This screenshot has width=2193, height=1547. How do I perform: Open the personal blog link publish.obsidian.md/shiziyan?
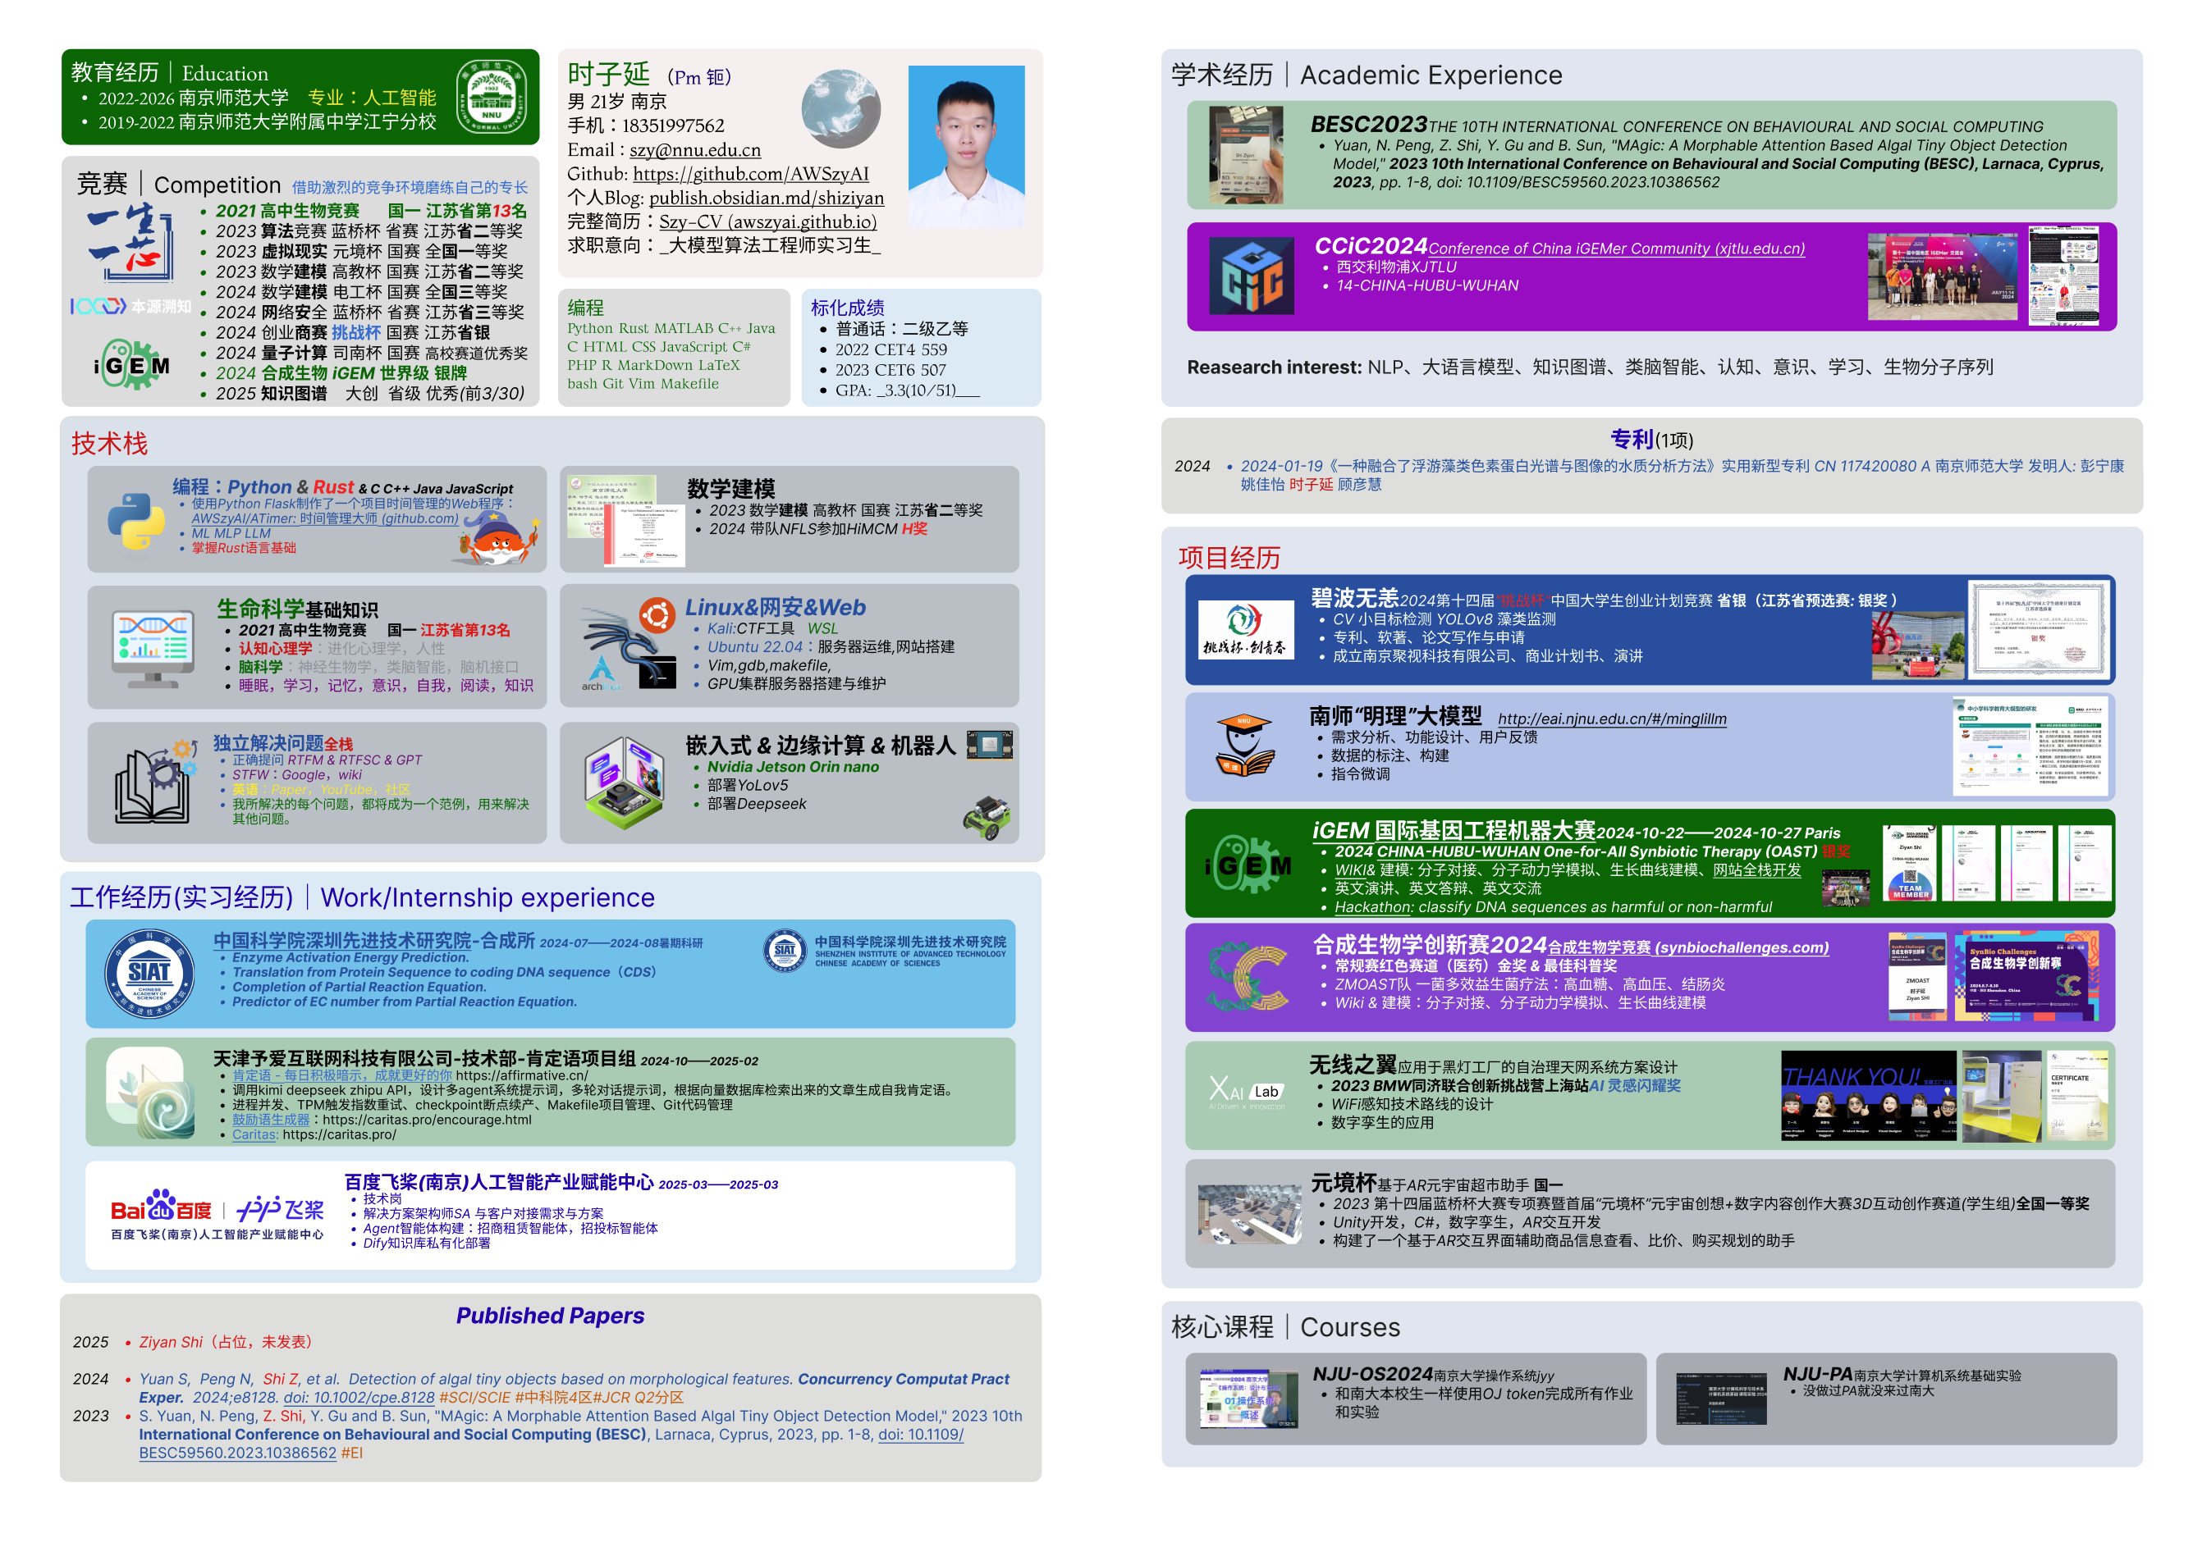tap(766, 198)
